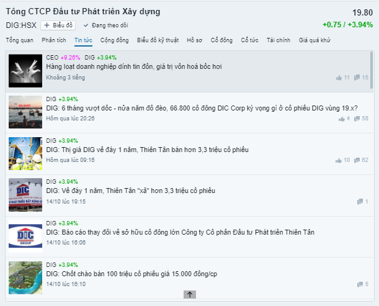
Task: Switch to Tổng quan tab
Action: point(20,40)
